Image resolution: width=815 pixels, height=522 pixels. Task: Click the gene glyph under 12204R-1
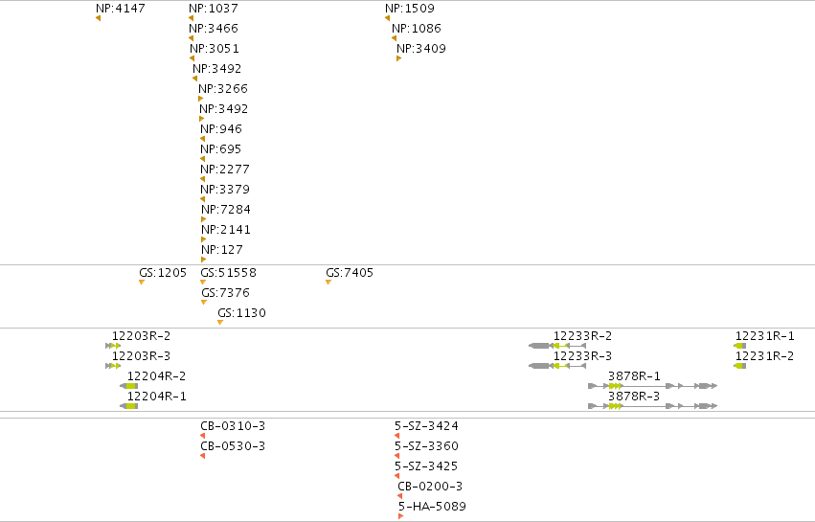[129, 406]
